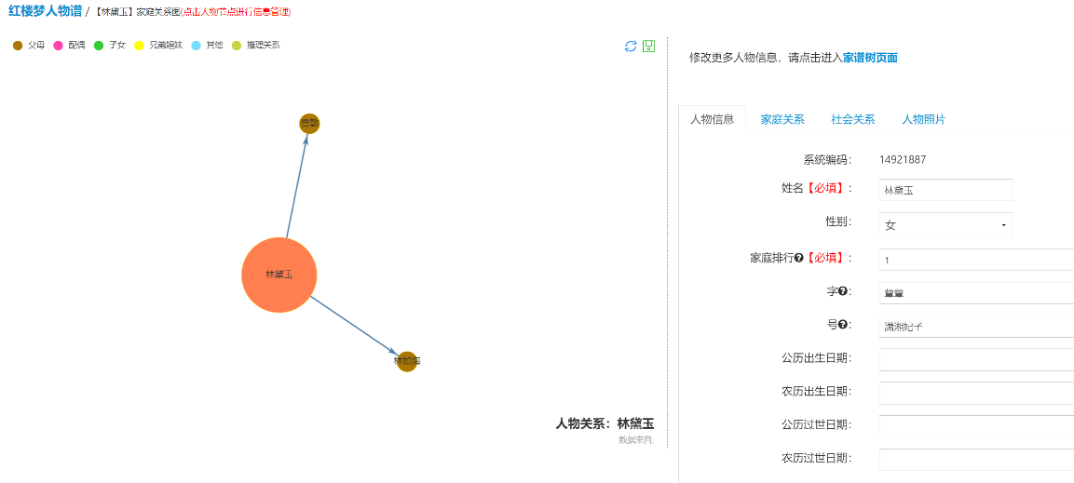
Task: Open the 家谱树页面 link
Action: [870, 58]
